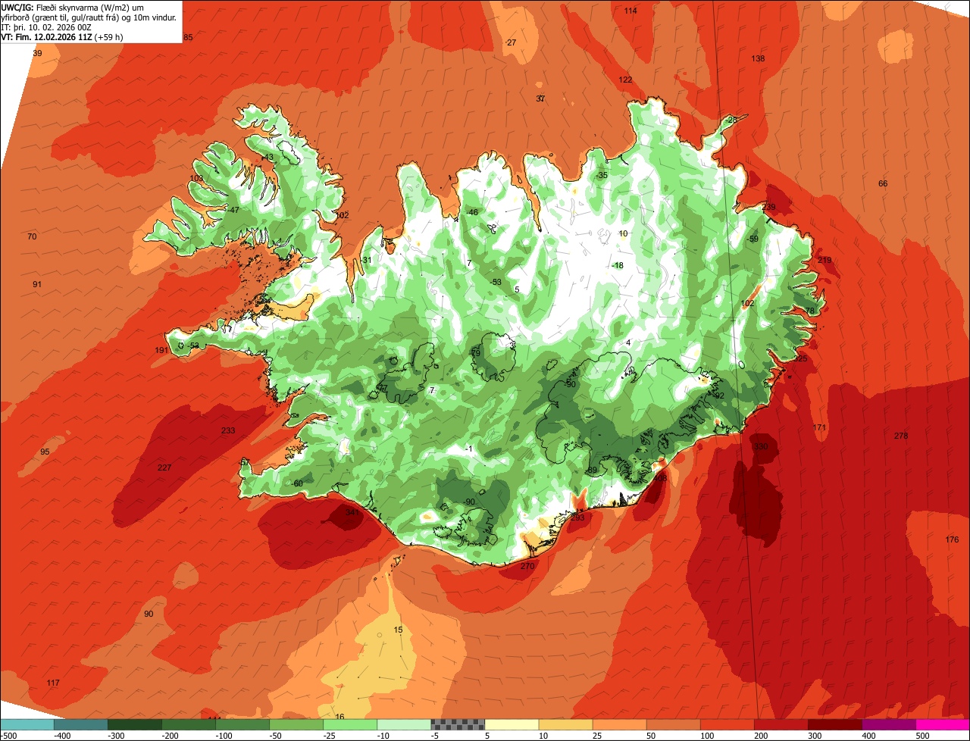The image size is (970, 741).
Task: Select the '219' value off the east coast
Action: [824, 260]
